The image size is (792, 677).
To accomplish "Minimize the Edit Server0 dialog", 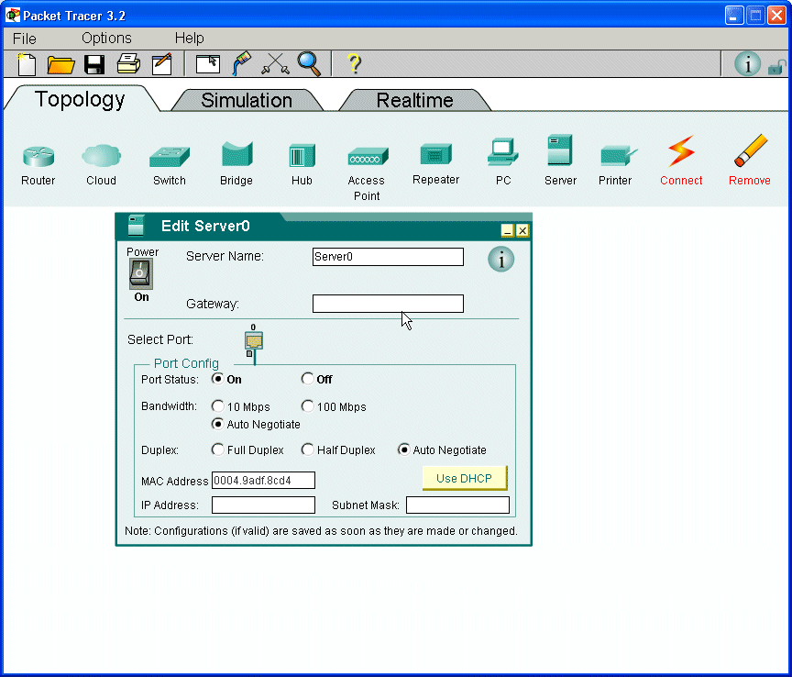I will click(507, 230).
